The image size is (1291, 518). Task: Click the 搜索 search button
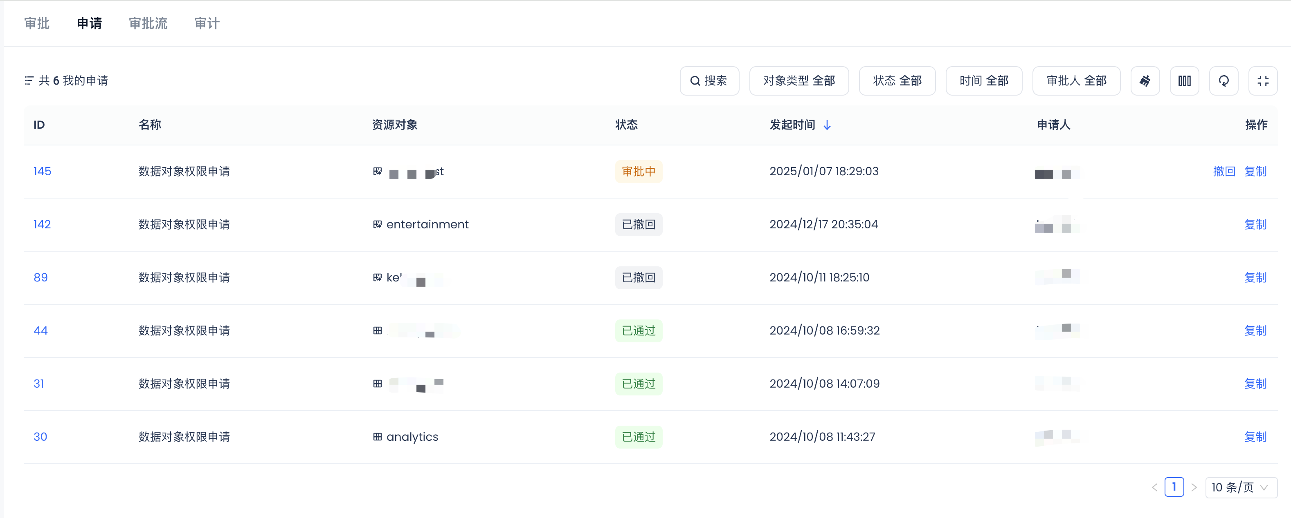tap(708, 80)
